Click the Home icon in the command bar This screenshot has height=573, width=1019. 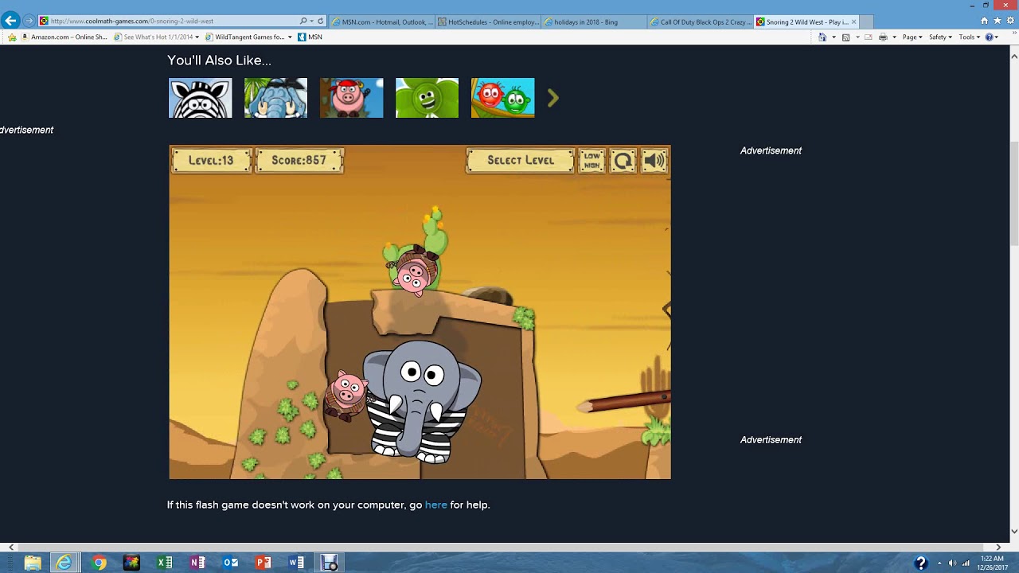[822, 37]
